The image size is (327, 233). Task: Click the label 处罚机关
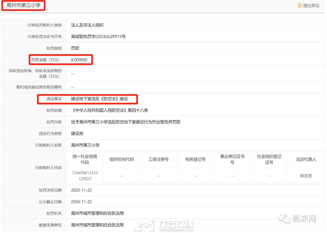tap(54, 213)
